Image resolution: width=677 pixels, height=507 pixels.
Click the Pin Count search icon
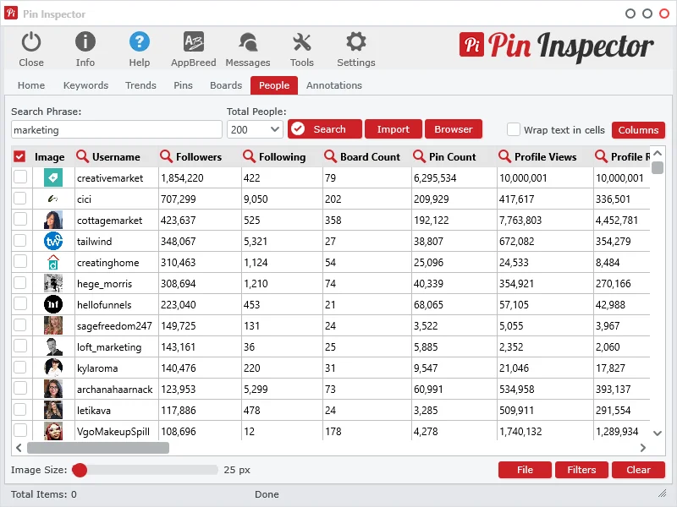[x=419, y=156]
